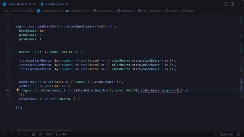Open the <function> breadcrumb symbol
The height and width of the screenshot is (137, 244).
tap(103, 11)
